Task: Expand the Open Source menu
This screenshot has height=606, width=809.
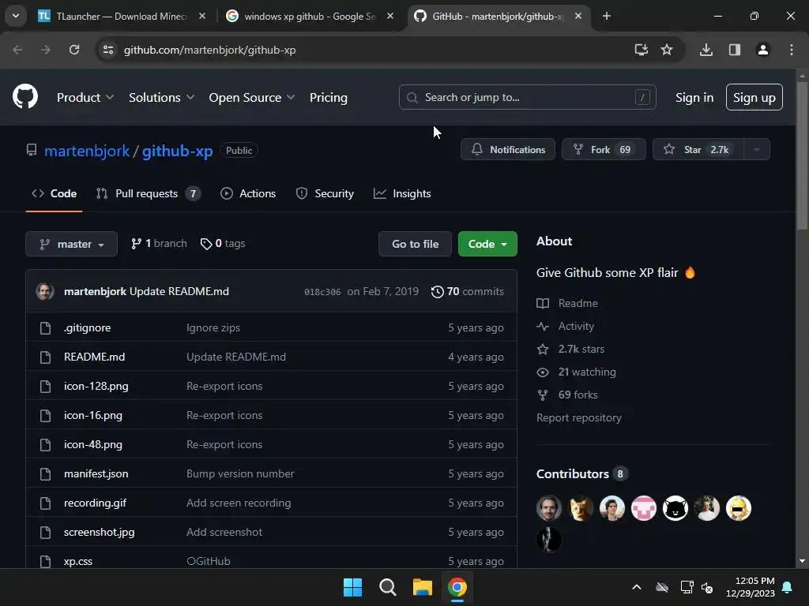Action: tap(252, 97)
